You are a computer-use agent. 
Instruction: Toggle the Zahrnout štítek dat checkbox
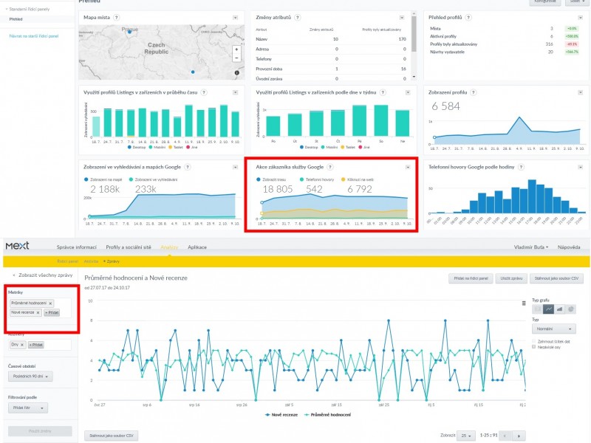coord(534,342)
